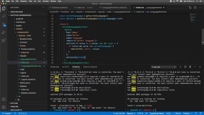Switch to Schema.styled.ts tab

[58, 8]
